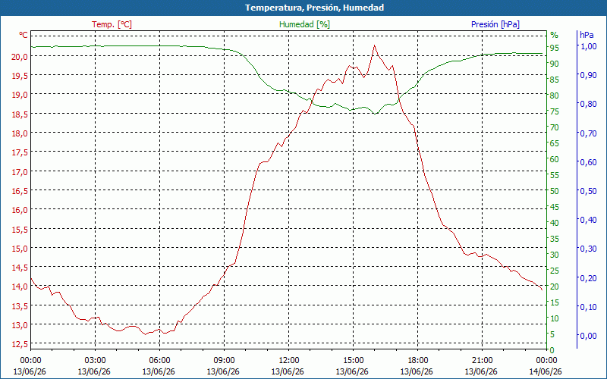Click the 25 humidity axis value
Screen dimensions: 607x379
[x=555, y=271]
